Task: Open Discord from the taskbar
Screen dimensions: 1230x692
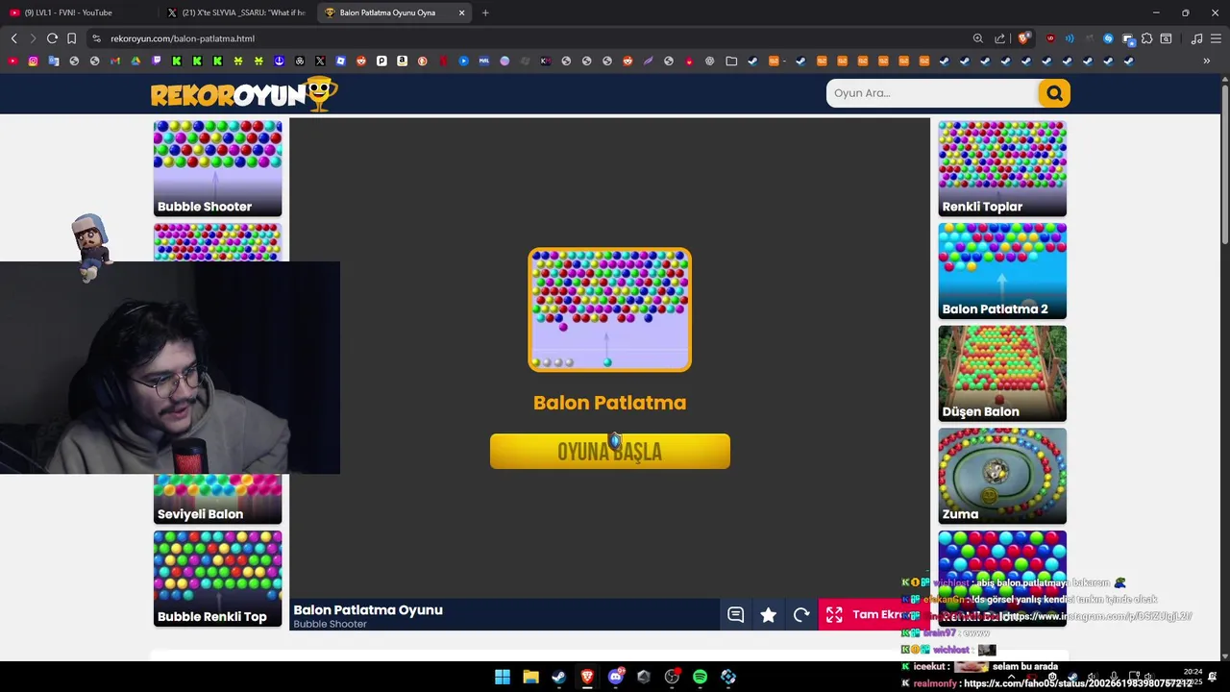Action: [x=615, y=677]
